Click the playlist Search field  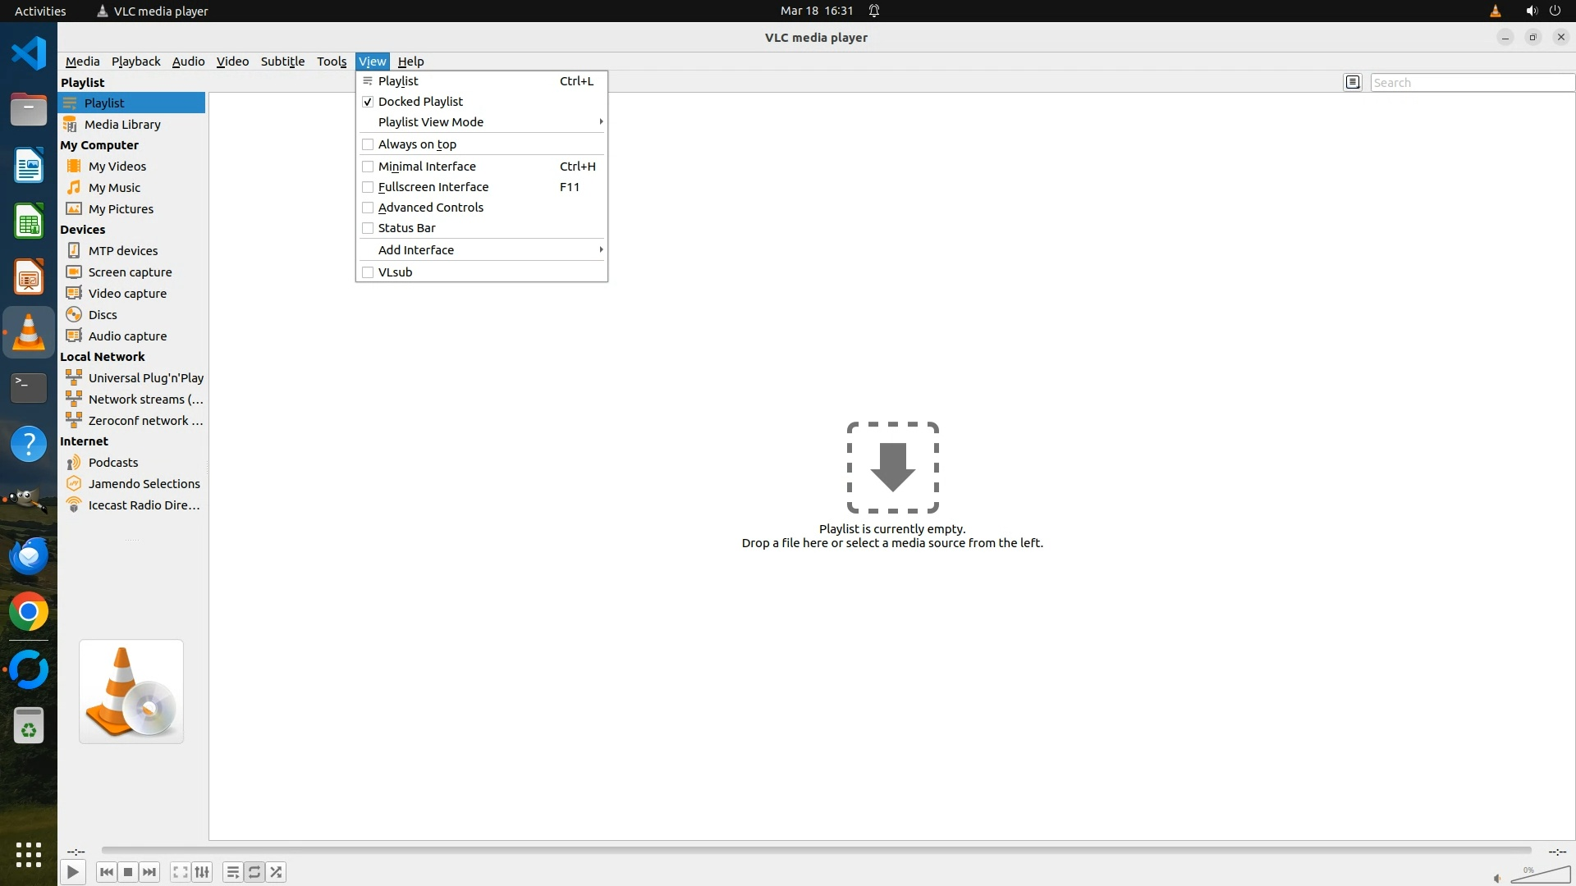(1471, 83)
